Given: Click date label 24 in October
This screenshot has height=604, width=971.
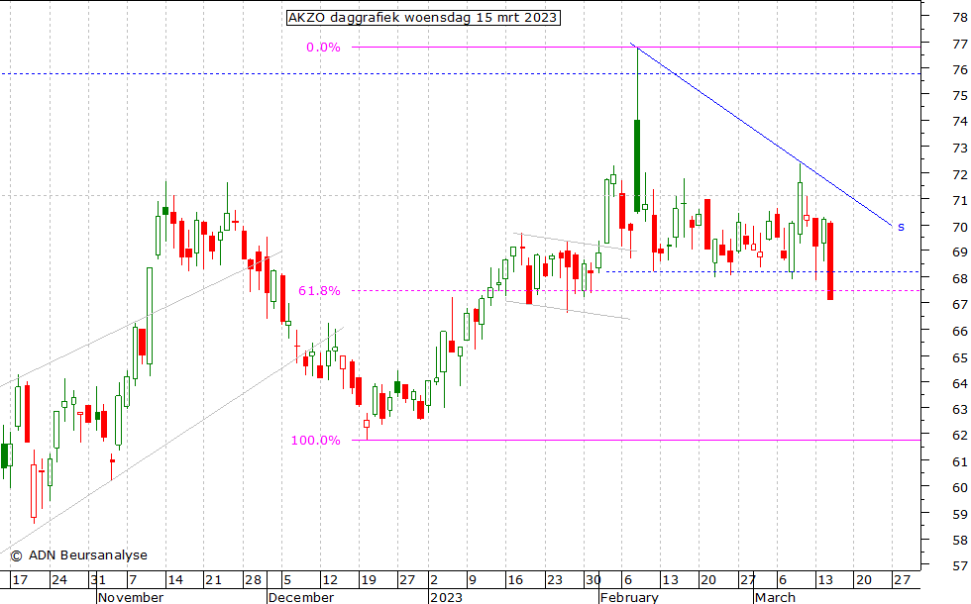Looking at the screenshot, I should point(58,580).
